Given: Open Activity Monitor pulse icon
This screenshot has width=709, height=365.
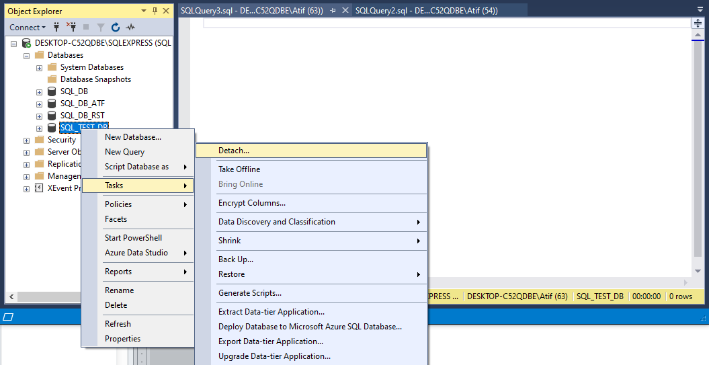Looking at the screenshot, I should point(130,27).
